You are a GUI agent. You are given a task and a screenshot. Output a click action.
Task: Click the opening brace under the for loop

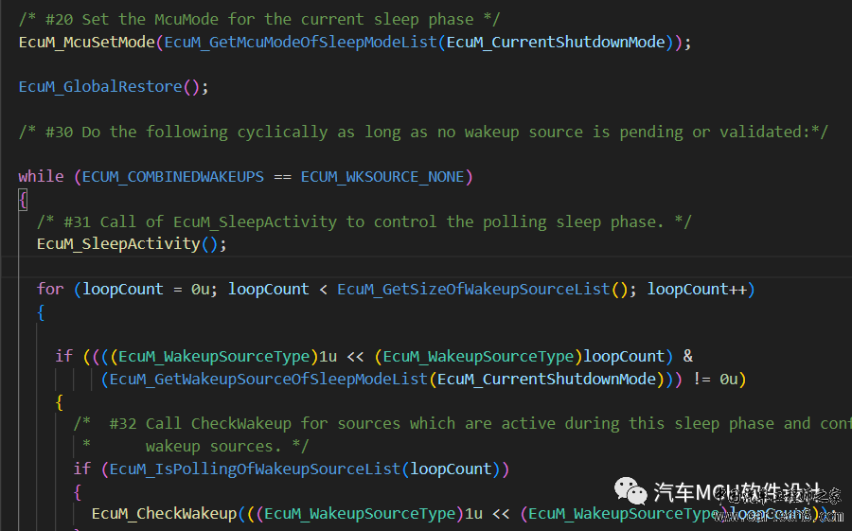41,312
